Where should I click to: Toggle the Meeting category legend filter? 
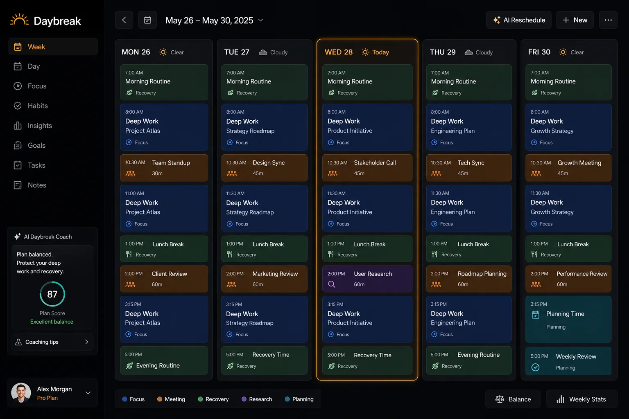[x=171, y=399]
